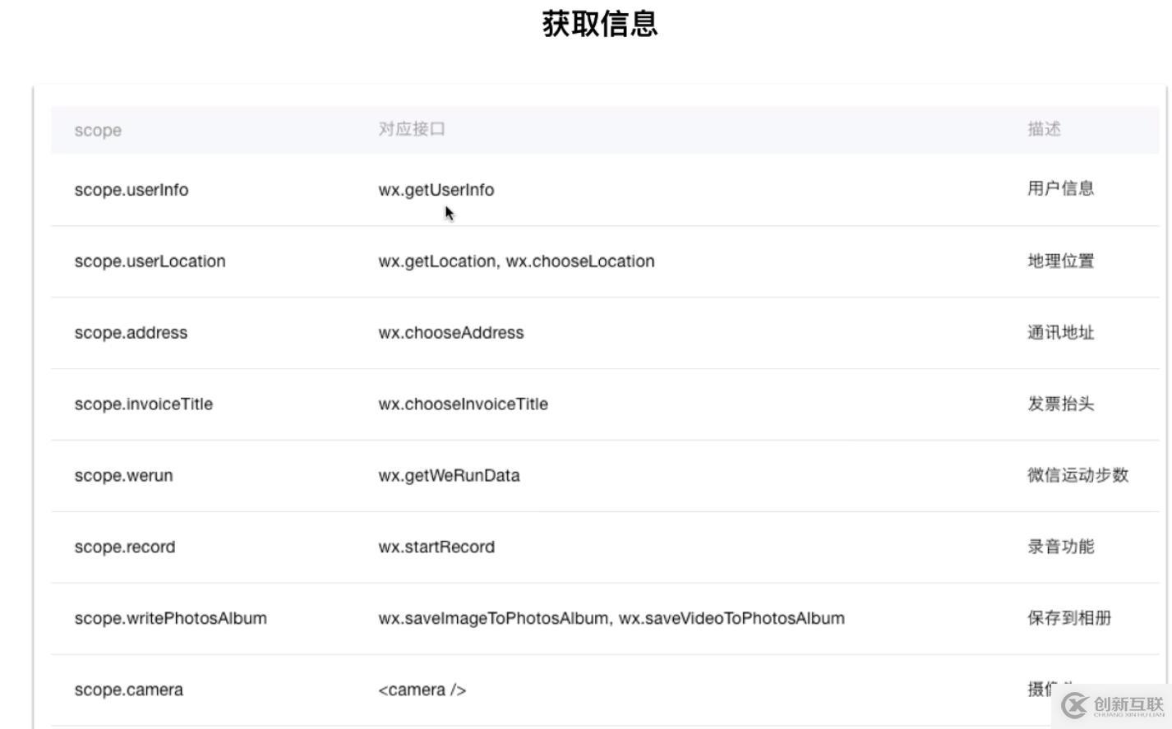This screenshot has height=729, width=1172.
Task: Click the wx.chooseAddress cell
Action: click(x=451, y=333)
